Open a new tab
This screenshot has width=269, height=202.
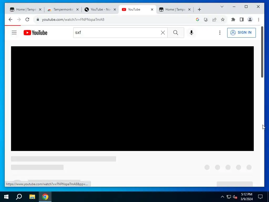[x=199, y=10]
